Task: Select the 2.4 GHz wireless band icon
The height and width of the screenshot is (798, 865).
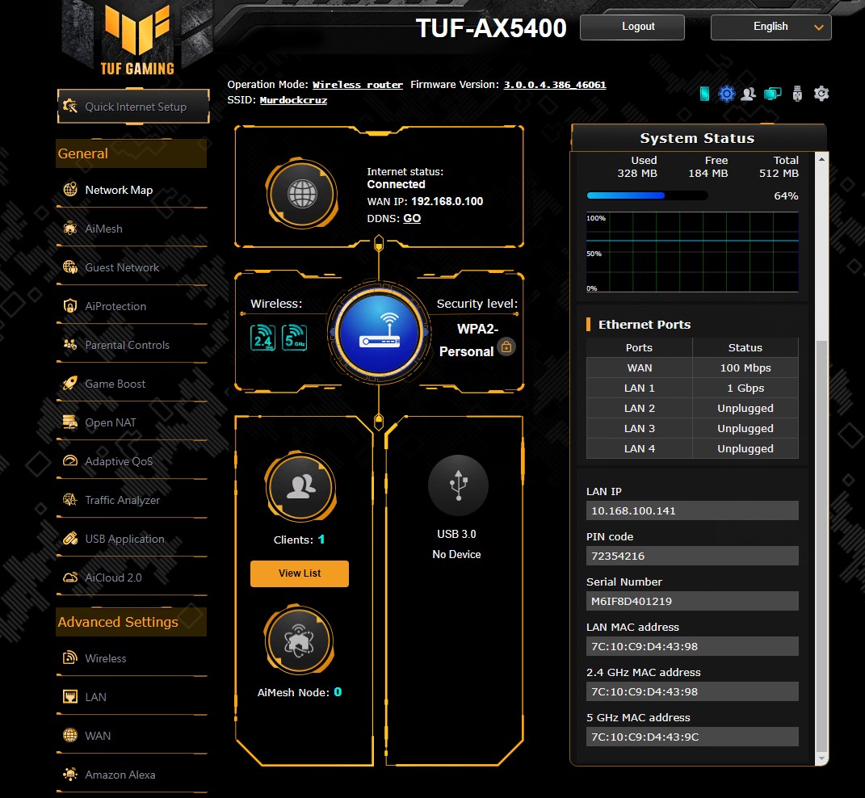Action: pyautogui.click(x=262, y=338)
